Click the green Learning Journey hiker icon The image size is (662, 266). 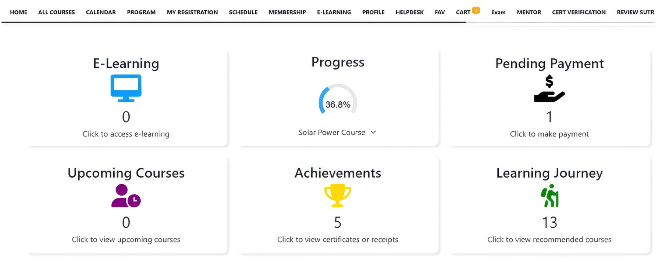click(549, 196)
